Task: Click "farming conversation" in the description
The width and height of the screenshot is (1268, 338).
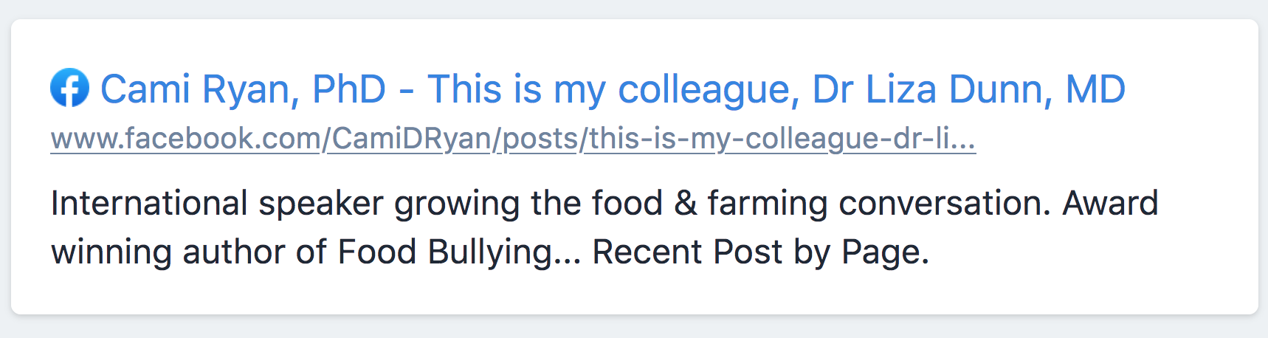Action: click(x=878, y=204)
